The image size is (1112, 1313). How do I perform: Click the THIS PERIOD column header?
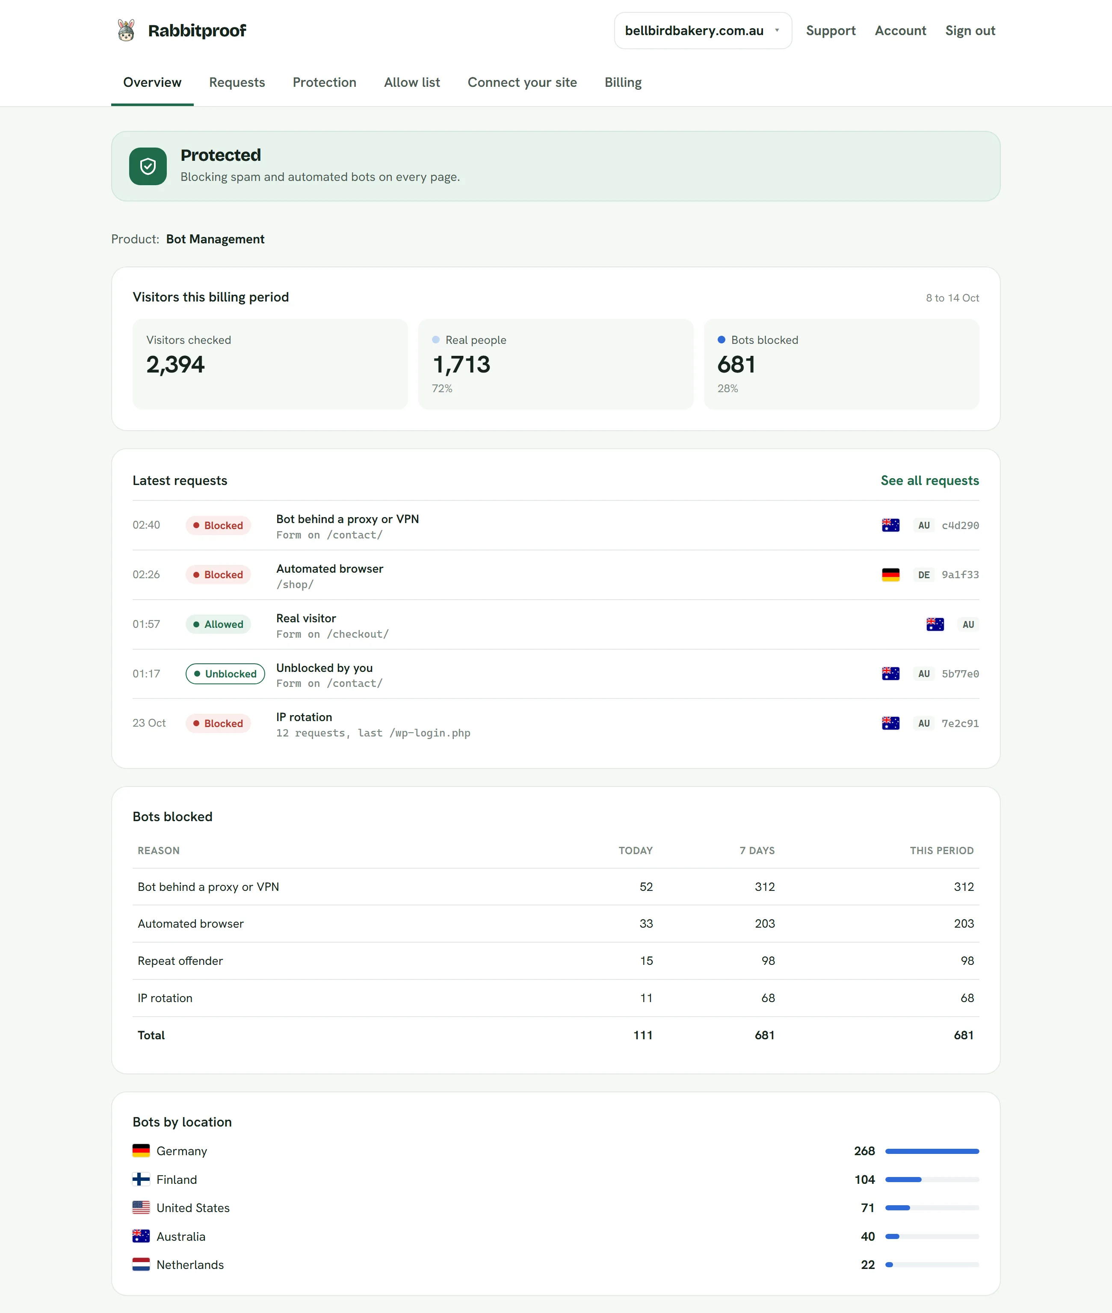pyautogui.click(x=941, y=850)
